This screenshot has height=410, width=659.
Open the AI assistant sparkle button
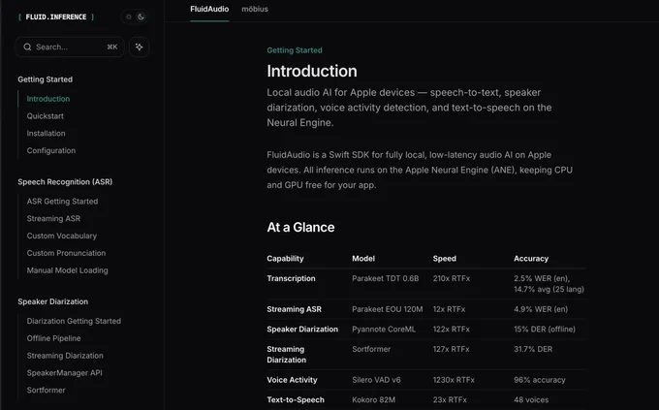point(140,47)
